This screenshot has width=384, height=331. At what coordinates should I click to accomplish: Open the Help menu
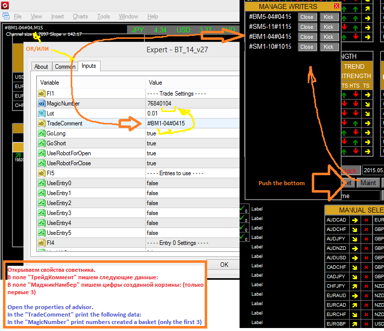pos(152,16)
